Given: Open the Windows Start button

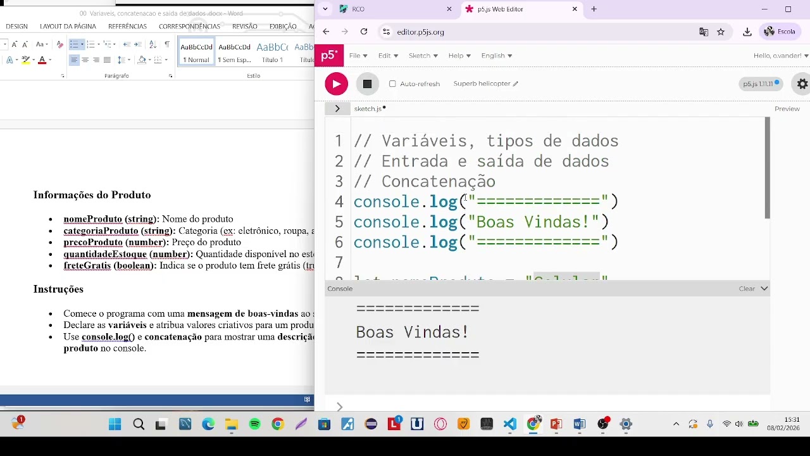Looking at the screenshot, I should [115, 424].
